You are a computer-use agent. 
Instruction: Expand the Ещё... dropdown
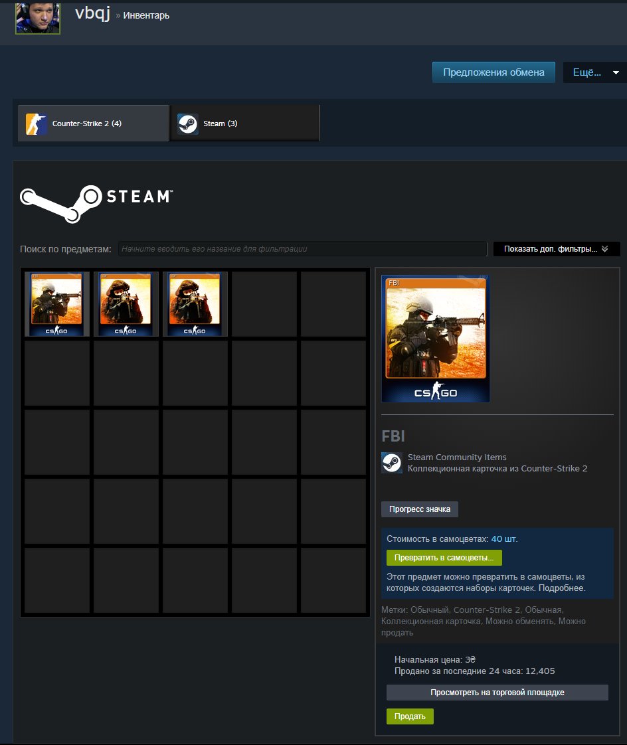click(x=595, y=72)
